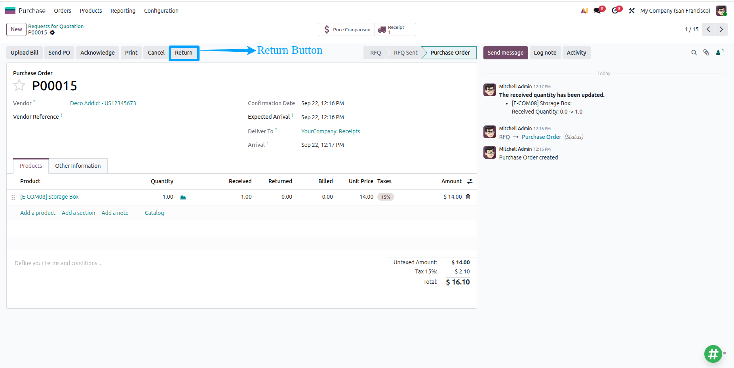Click the Total amount $ 16.10
The image size is (734, 368).
coord(458,282)
